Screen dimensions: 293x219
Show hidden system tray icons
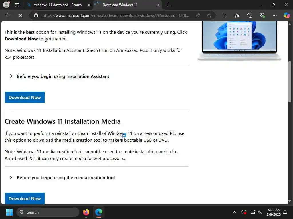[235, 212]
